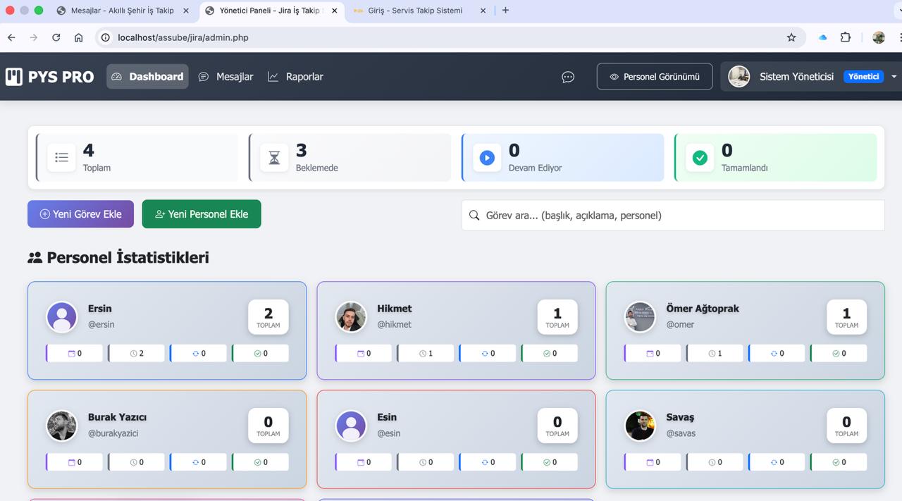
Task: Click the Yönetici role badge
Action: click(x=863, y=76)
